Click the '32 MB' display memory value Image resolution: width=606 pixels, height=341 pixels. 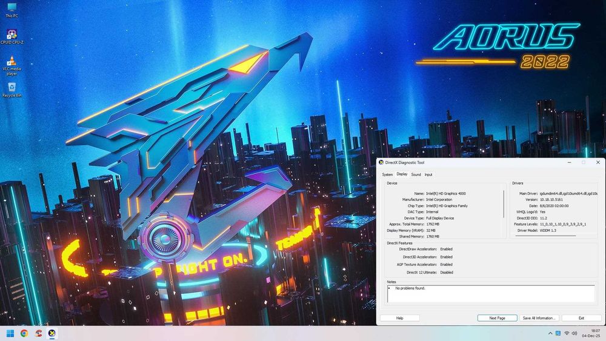(x=430, y=230)
